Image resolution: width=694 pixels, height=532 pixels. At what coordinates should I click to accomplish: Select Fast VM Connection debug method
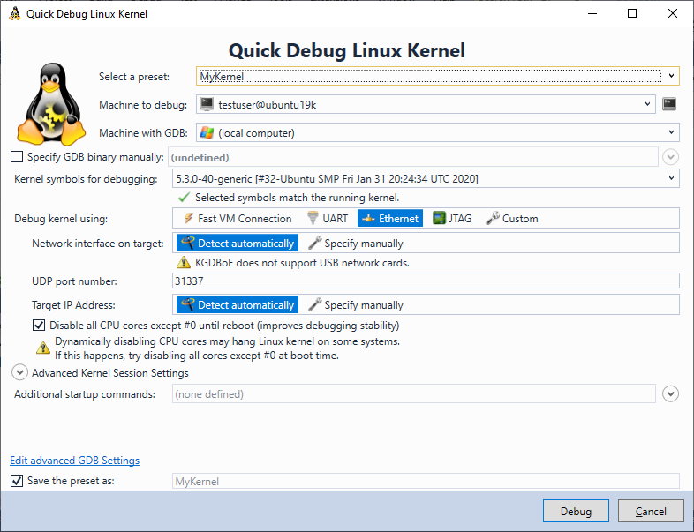[x=237, y=219]
